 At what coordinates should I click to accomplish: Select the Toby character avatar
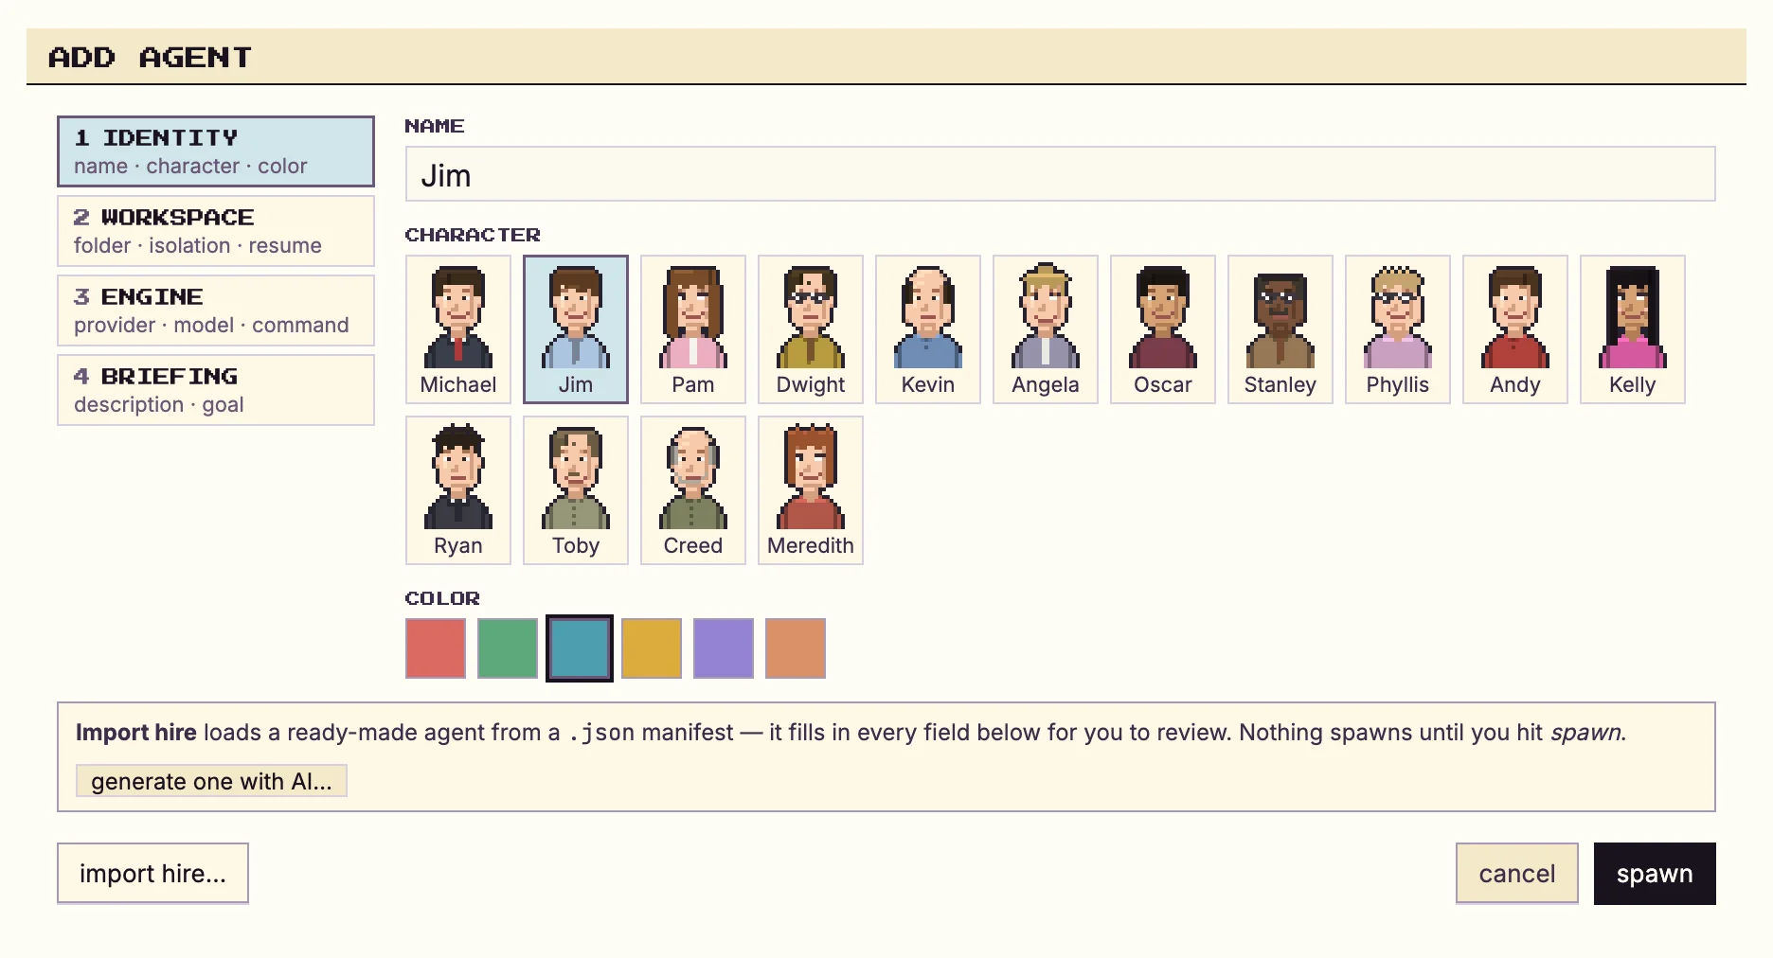[576, 490]
